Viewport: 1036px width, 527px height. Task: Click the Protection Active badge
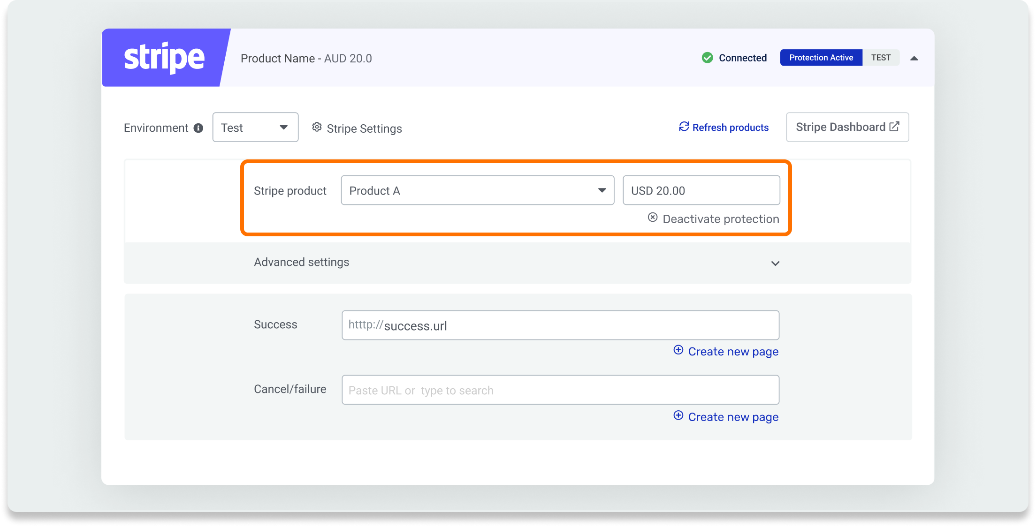pyautogui.click(x=821, y=58)
